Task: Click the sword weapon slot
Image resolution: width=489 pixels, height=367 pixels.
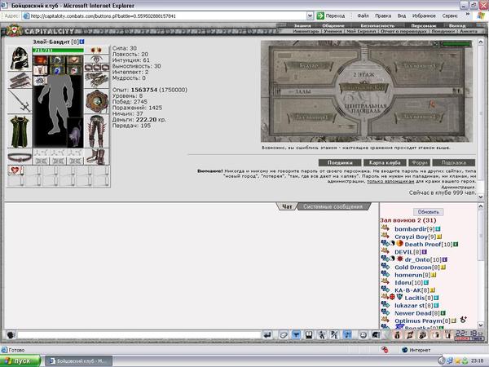Action: click(20, 101)
